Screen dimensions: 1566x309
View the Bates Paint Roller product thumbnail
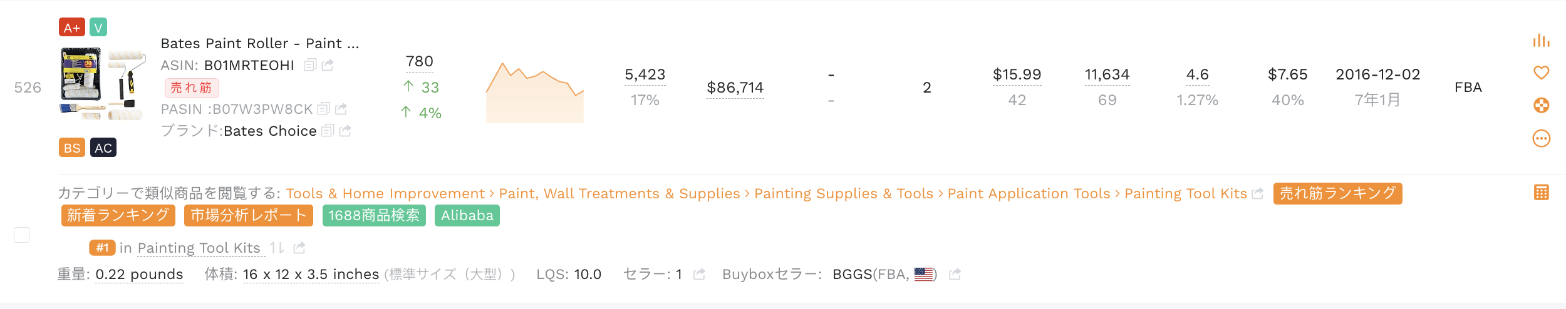pos(103,83)
